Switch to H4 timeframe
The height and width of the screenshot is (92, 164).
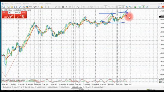[102, 7]
